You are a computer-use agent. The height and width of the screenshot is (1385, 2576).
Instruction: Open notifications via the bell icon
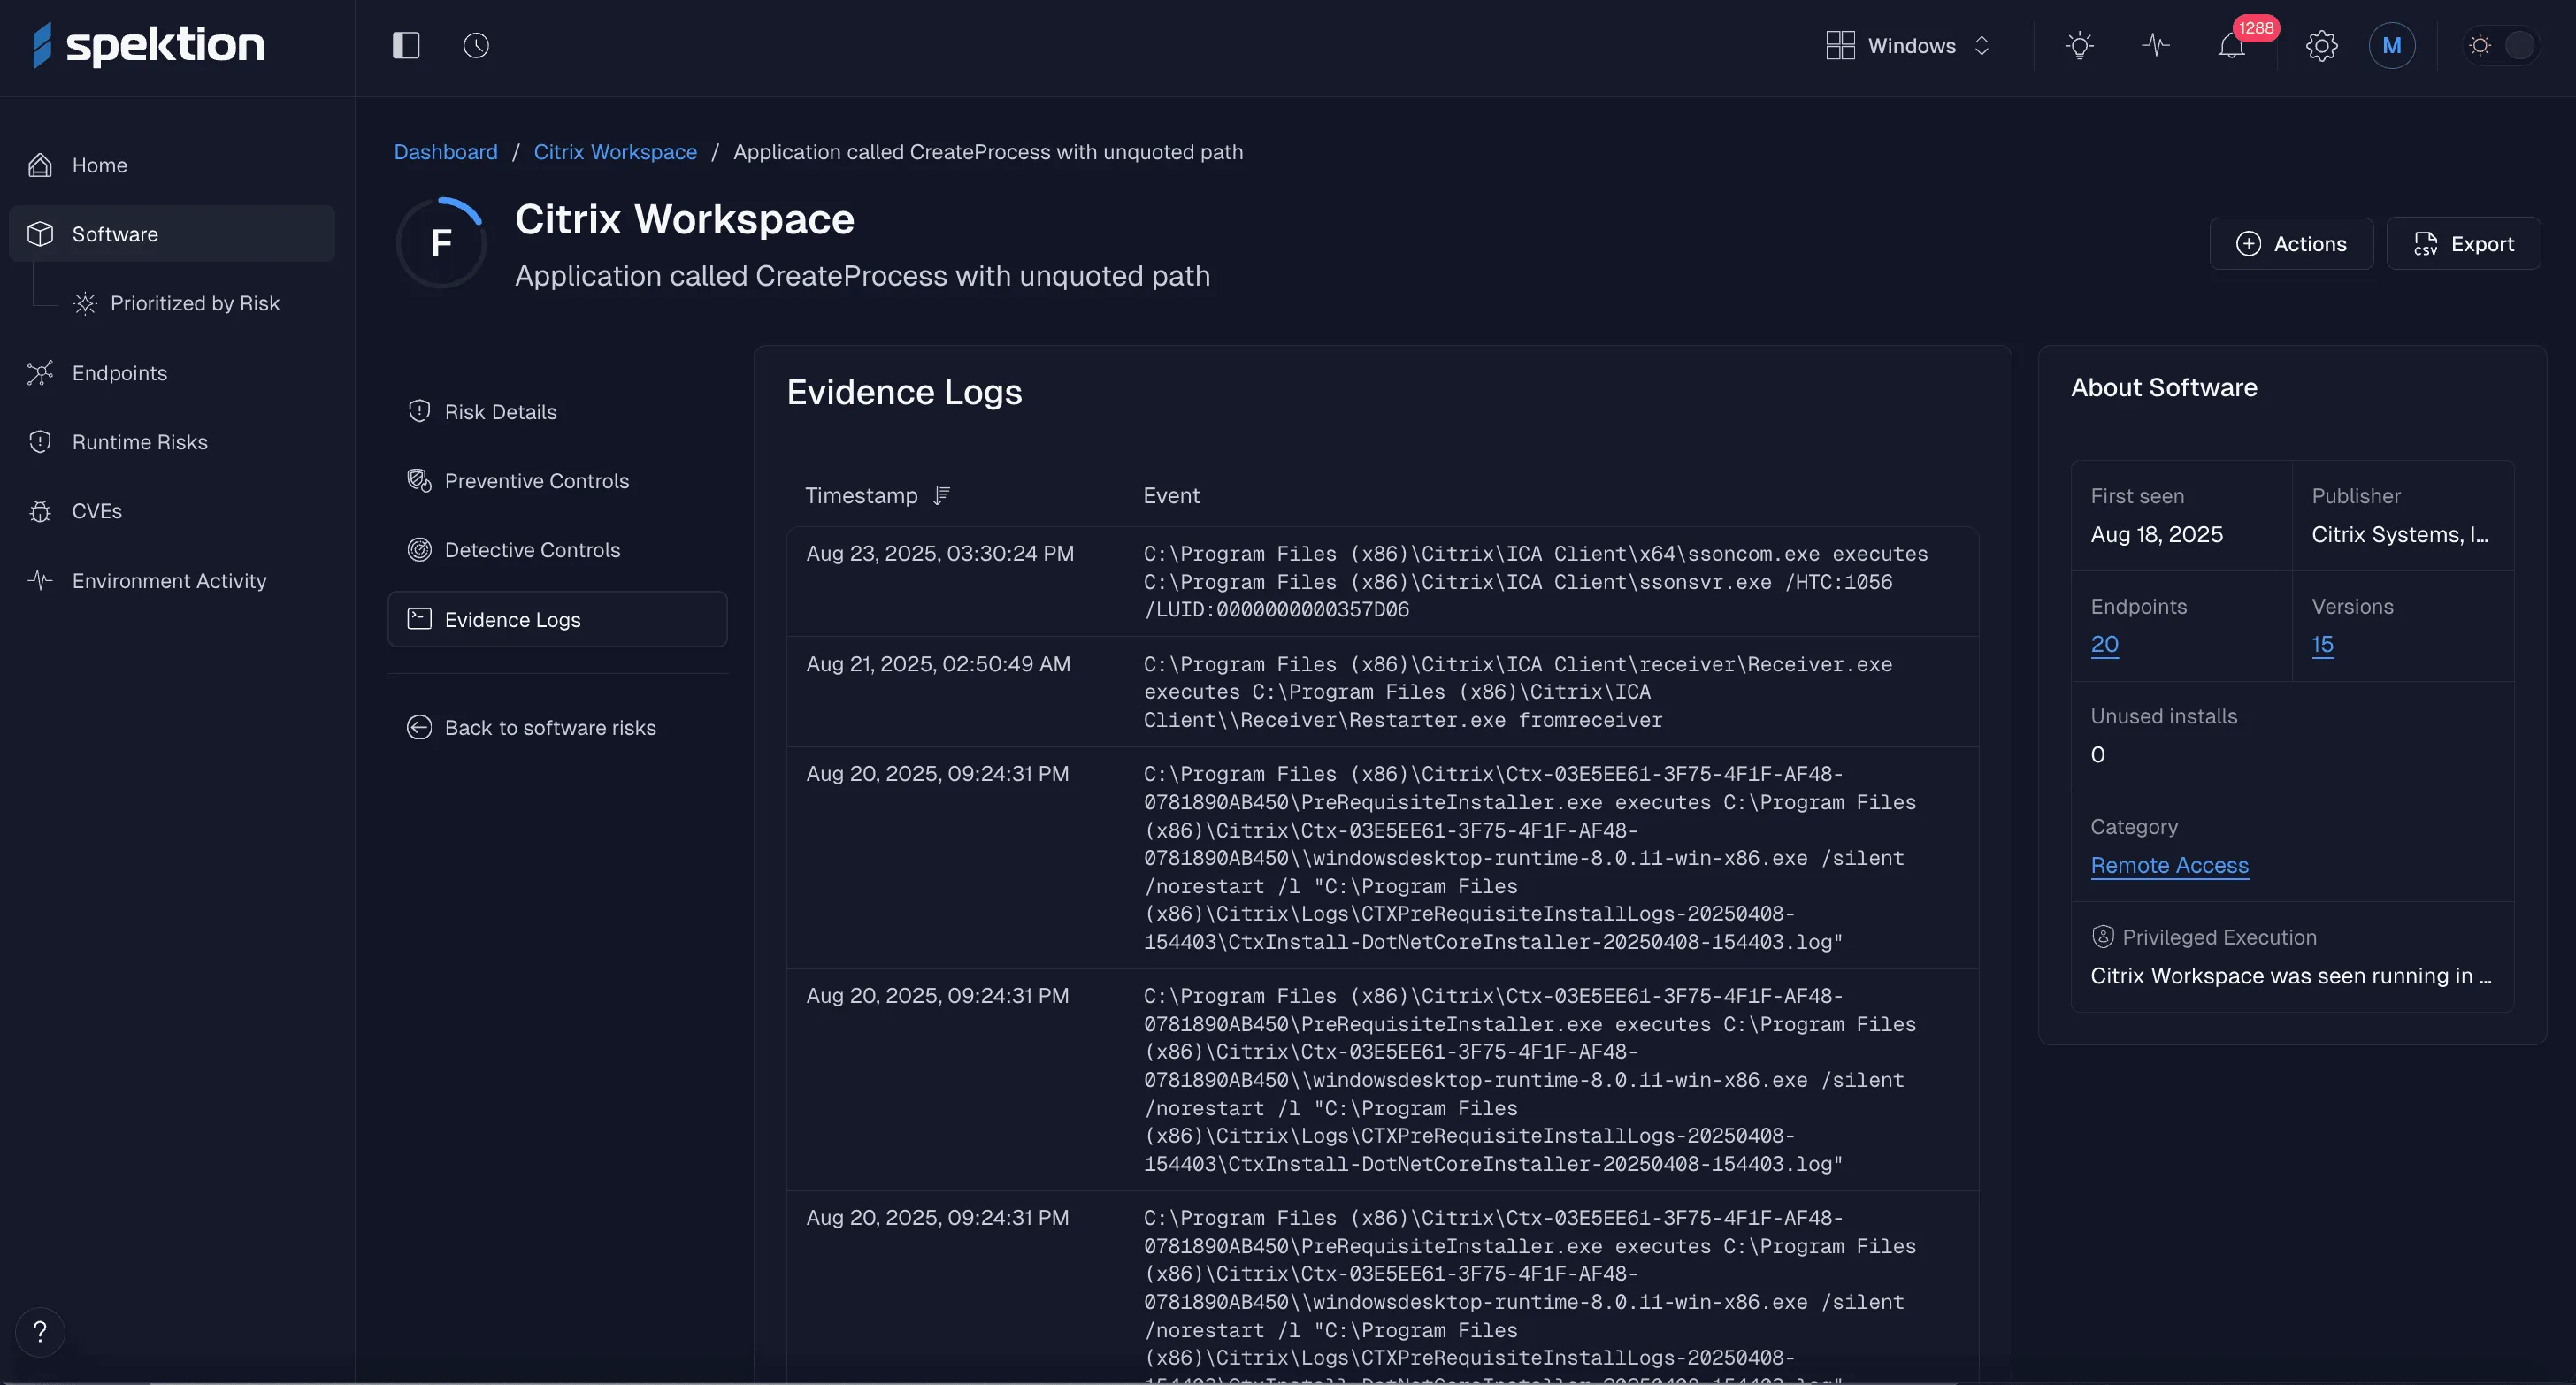point(2231,45)
